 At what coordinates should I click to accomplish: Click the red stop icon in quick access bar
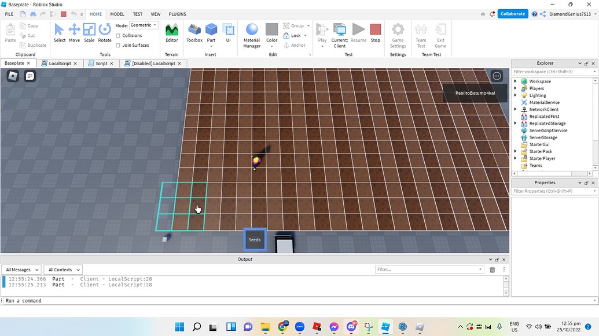click(x=64, y=14)
